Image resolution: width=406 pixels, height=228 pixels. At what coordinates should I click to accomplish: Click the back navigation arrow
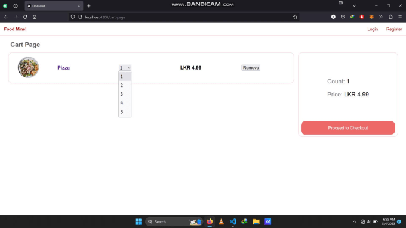click(x=6, y=17)
